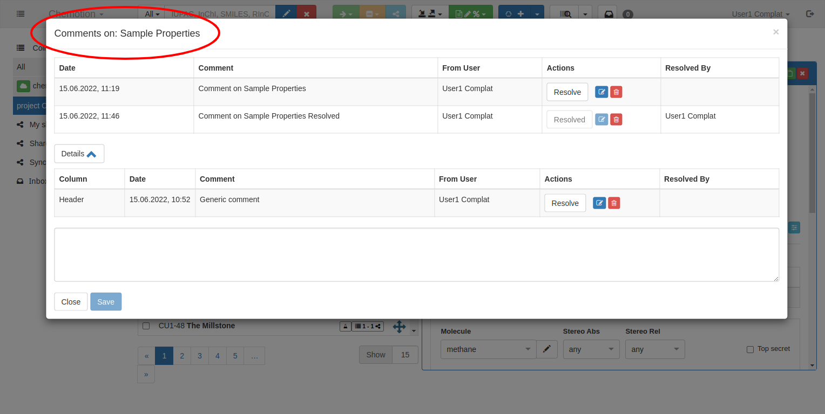Enable the Top secret checkbox
Screen dimensions: 825x414
750,349
